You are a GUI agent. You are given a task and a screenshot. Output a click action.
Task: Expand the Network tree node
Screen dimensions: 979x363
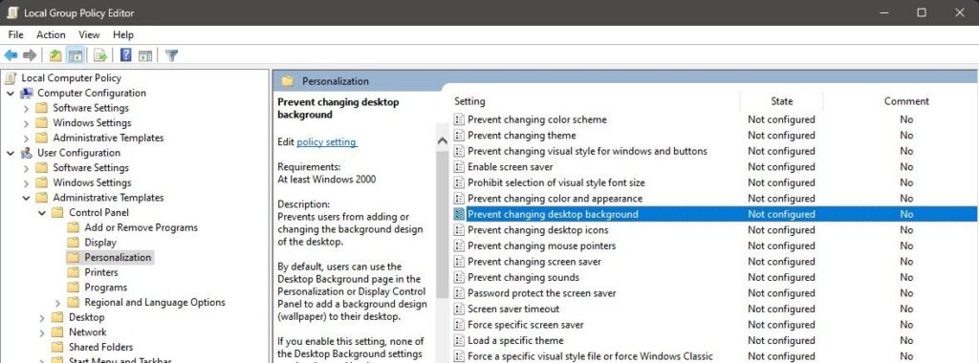(x=42, y=332)
